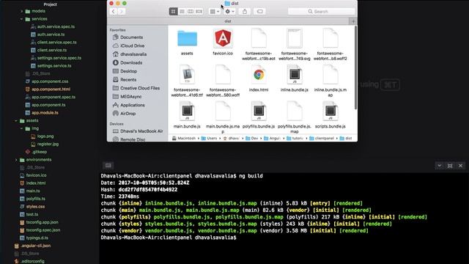Open the Finder action gear menu
469x264 pixels.
click(229, 12)
